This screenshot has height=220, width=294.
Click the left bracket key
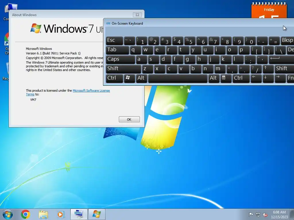256,50
